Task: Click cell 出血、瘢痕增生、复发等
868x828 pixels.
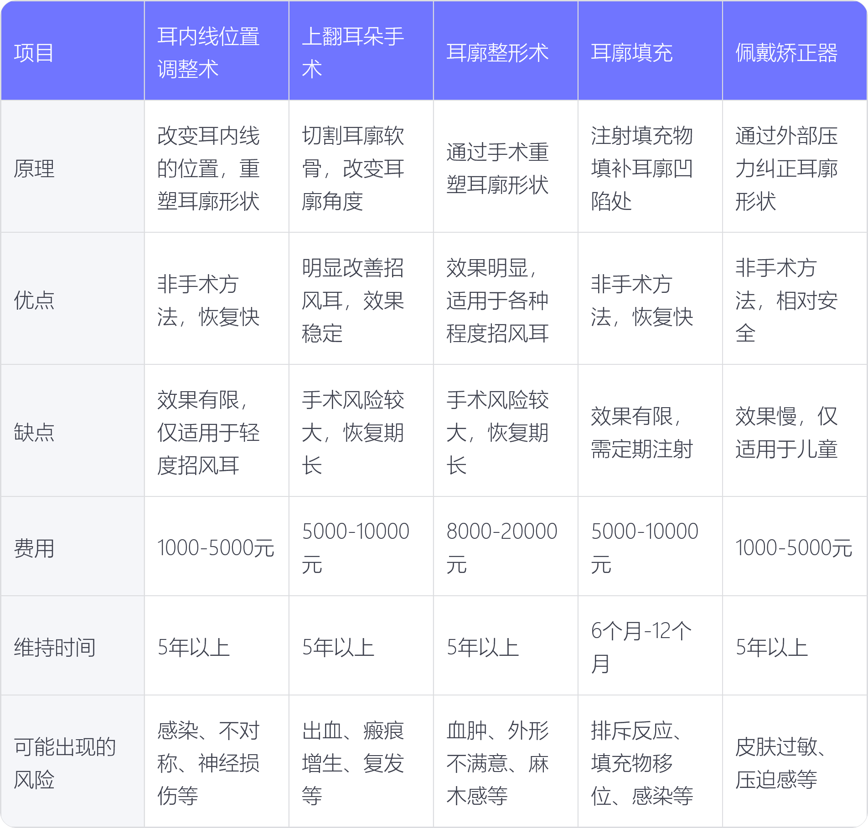Action: [x=361, y=761]
